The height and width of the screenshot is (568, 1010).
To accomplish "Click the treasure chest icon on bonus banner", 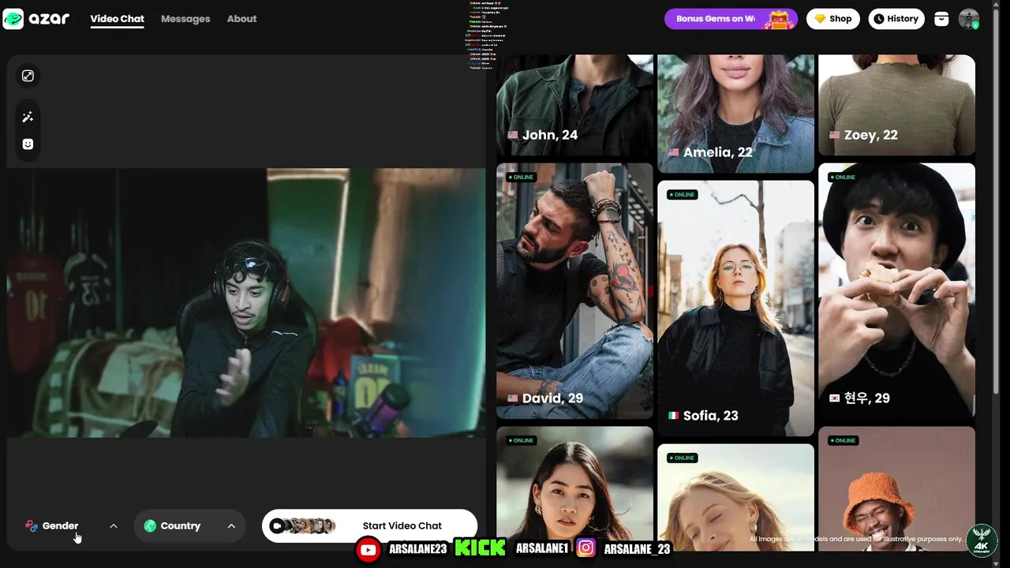I will 779,20.
